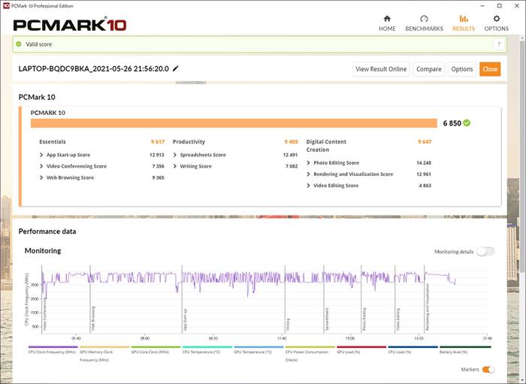This screenshot has height=384, width=526.
Task: Click View Result Online button
Action: coord(381,69)
